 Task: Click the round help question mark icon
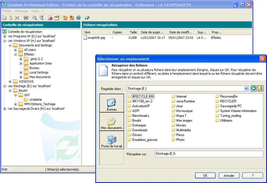click(x=78, y=18)
